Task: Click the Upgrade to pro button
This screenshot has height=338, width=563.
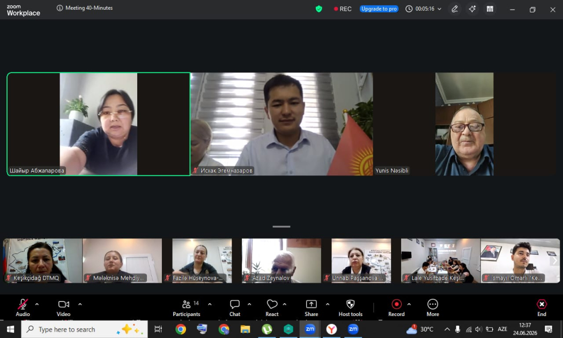Action: coord(379,9)
